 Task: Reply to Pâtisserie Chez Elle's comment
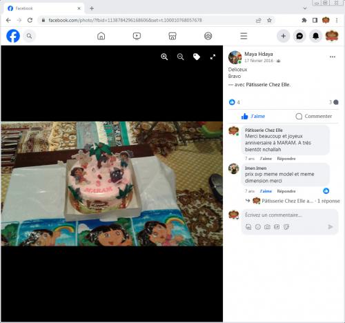(286, 159)
